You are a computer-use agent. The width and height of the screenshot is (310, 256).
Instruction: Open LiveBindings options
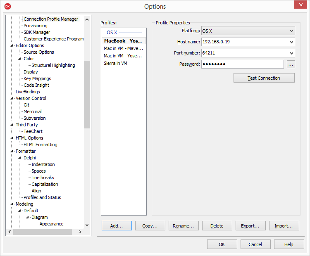(x=28, y=92)
